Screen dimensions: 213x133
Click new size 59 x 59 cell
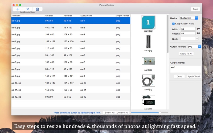[67, 97]
